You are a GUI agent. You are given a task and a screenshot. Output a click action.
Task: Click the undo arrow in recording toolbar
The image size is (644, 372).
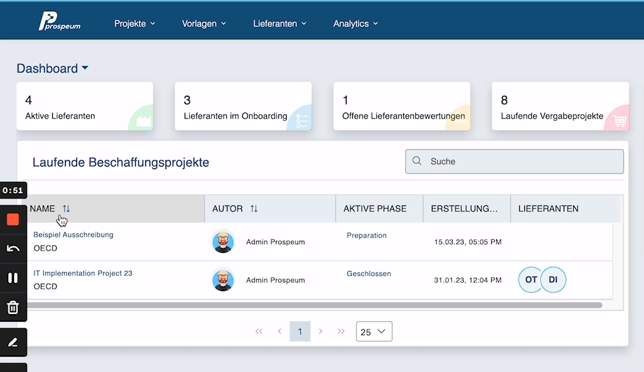click(13, 249)
